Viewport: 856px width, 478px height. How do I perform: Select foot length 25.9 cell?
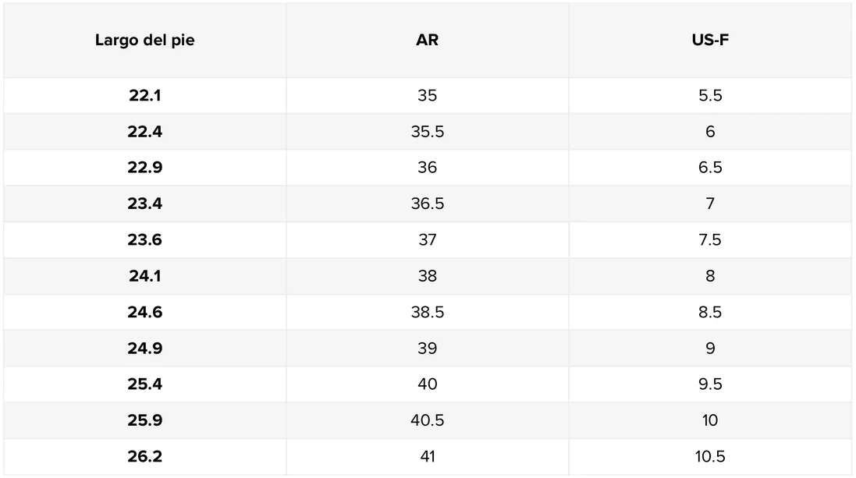click(144, 420)
